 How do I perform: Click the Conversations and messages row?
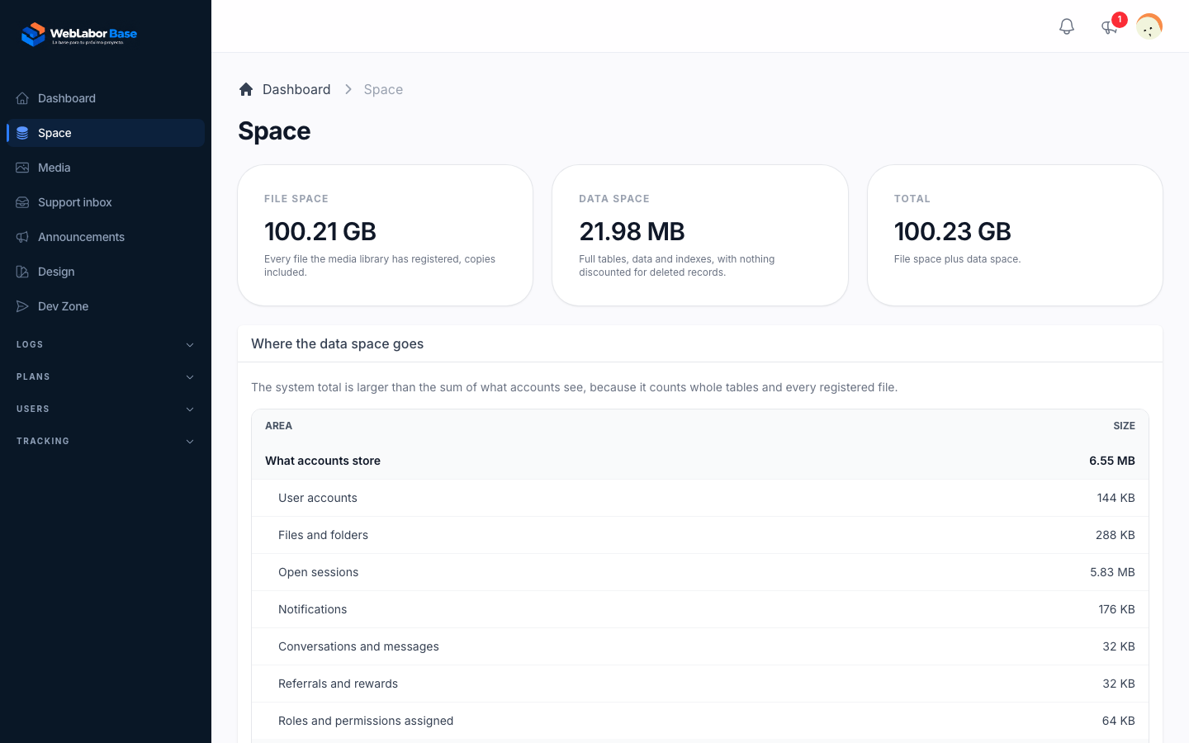[700, 646]
